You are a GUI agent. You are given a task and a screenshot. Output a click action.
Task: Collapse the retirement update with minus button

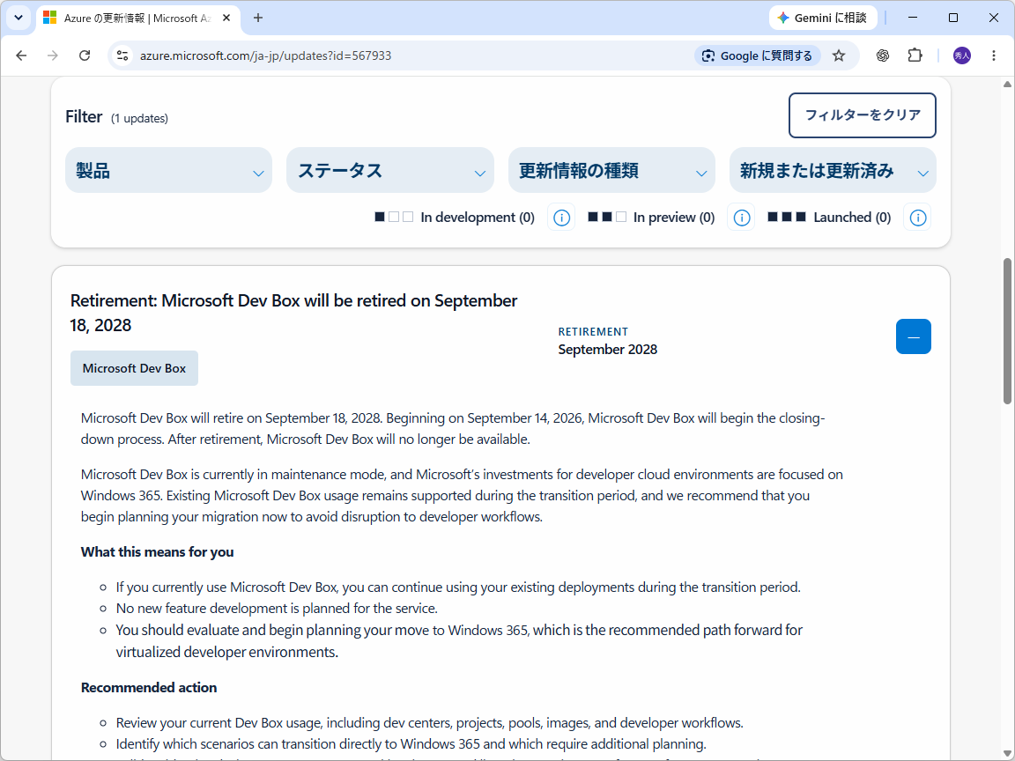(914, 336)
